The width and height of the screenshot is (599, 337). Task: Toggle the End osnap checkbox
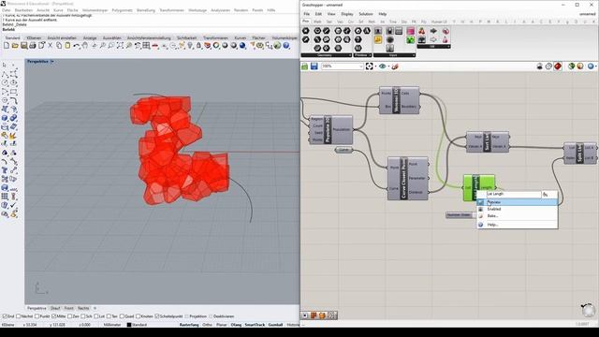click(5, 316)
